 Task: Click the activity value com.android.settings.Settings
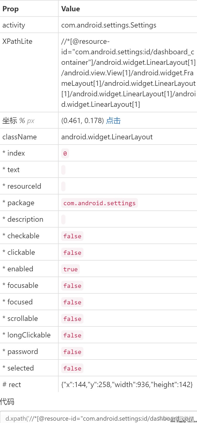point(109,25)
